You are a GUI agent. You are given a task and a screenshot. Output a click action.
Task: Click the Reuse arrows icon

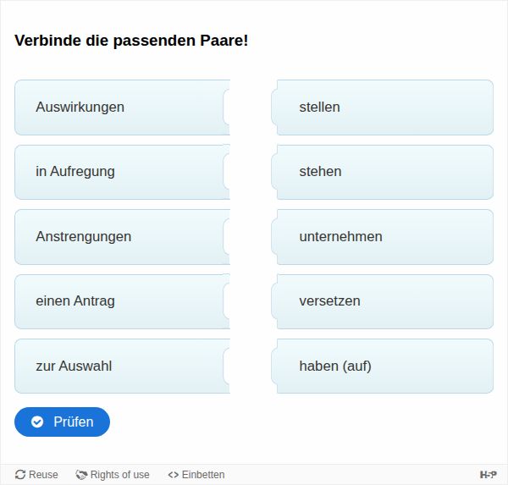tap(20, 475)
